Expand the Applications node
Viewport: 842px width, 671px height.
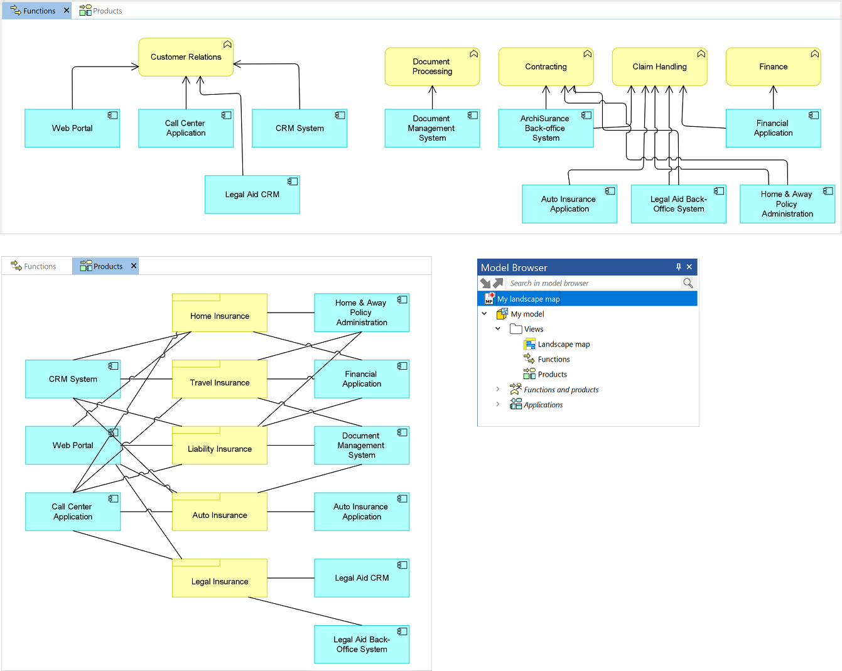tap(498, 404)
